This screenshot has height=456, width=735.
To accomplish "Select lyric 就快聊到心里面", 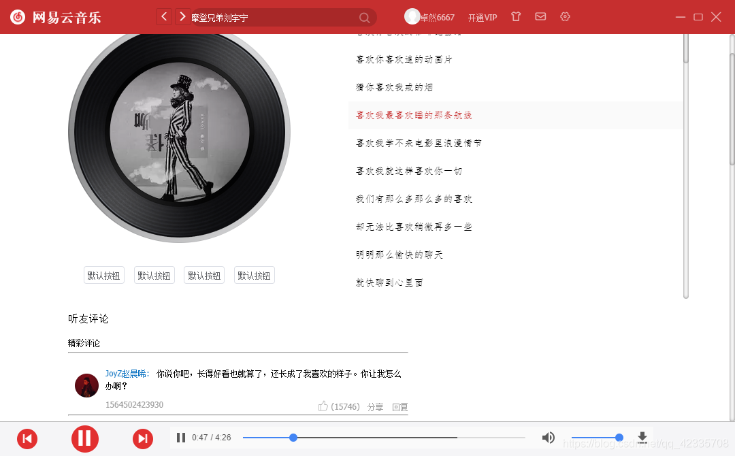I will pos(389,282).
